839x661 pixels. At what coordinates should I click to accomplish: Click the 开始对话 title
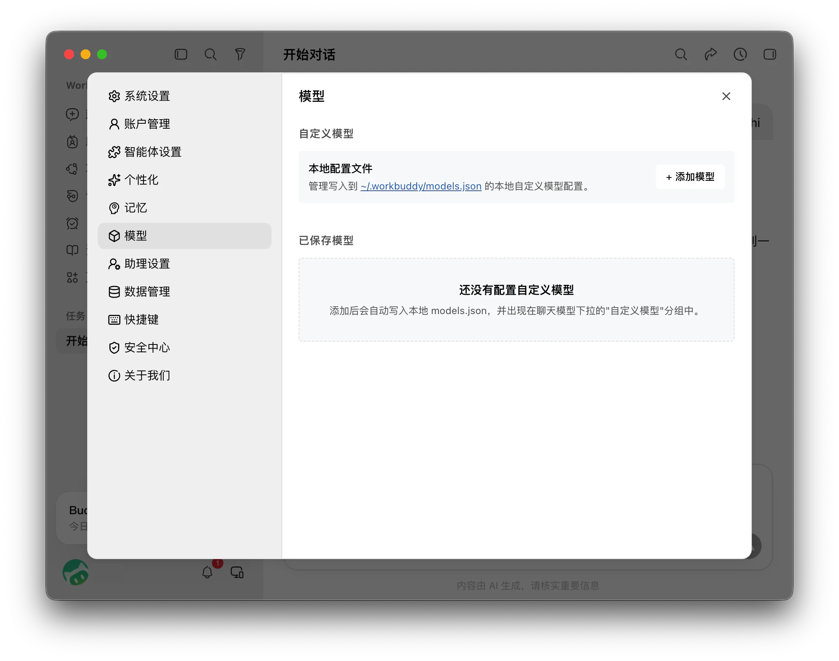[x=309, y=55]
